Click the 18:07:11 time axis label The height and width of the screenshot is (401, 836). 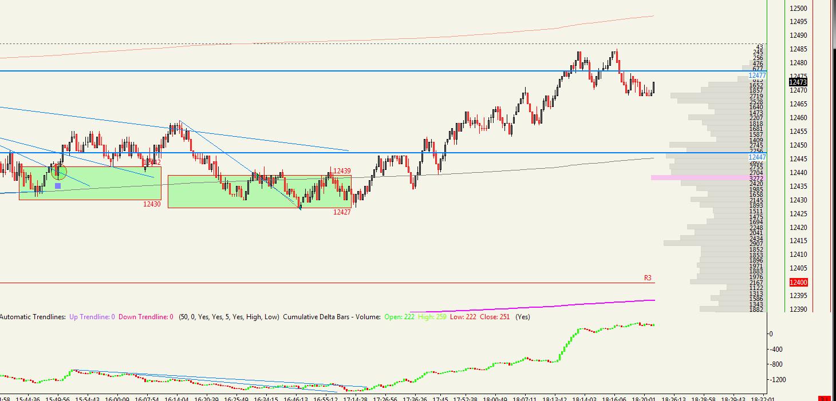pos(525,400)
